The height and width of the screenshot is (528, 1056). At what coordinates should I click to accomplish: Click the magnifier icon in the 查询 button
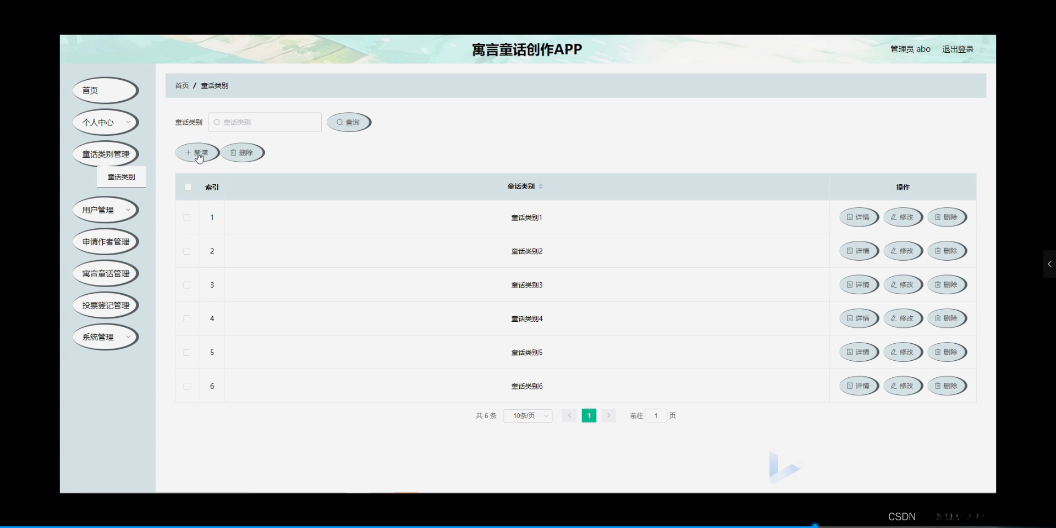[x=341, y=122]
